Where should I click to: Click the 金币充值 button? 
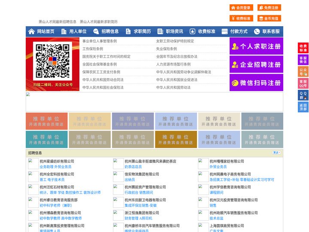(269, 18)
